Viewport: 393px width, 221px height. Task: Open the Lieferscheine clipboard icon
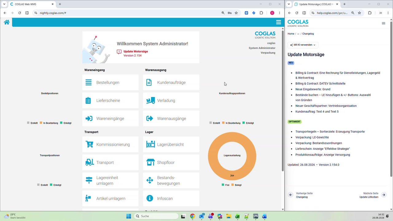pyautogui.click(x=88, y=100)
